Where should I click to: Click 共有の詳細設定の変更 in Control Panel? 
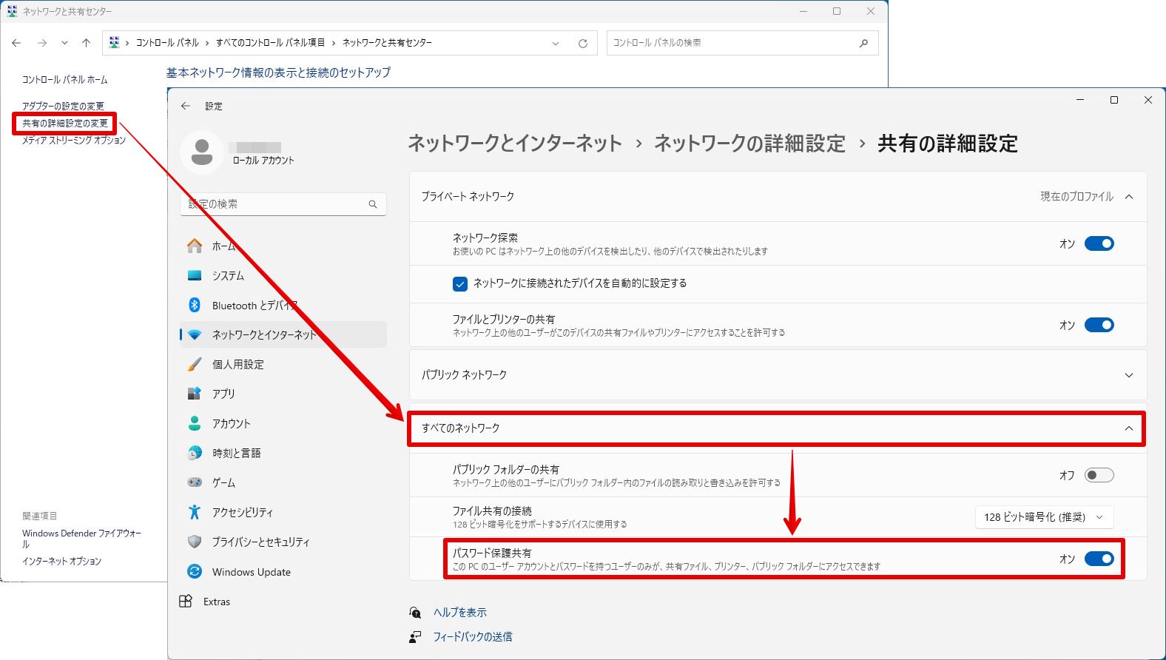tap(65, 124)
